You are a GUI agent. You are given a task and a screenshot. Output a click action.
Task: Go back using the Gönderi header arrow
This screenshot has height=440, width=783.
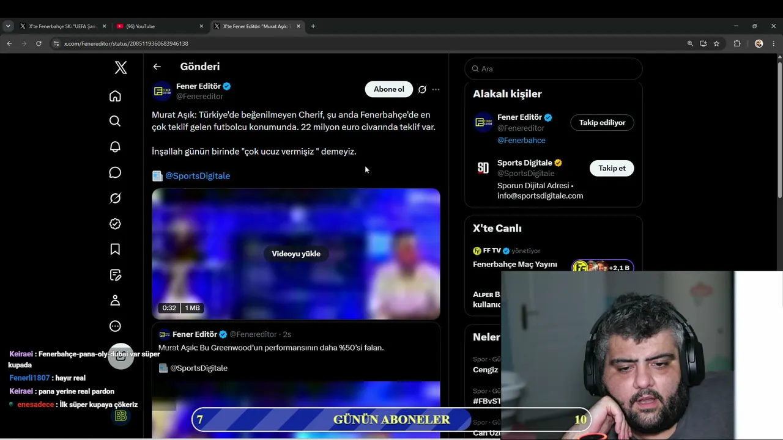pos(157,67)
